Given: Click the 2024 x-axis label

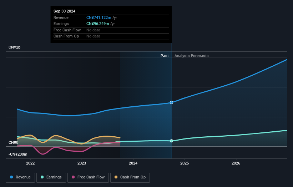Looking at the screenshot, I should [x=133, y=163].
